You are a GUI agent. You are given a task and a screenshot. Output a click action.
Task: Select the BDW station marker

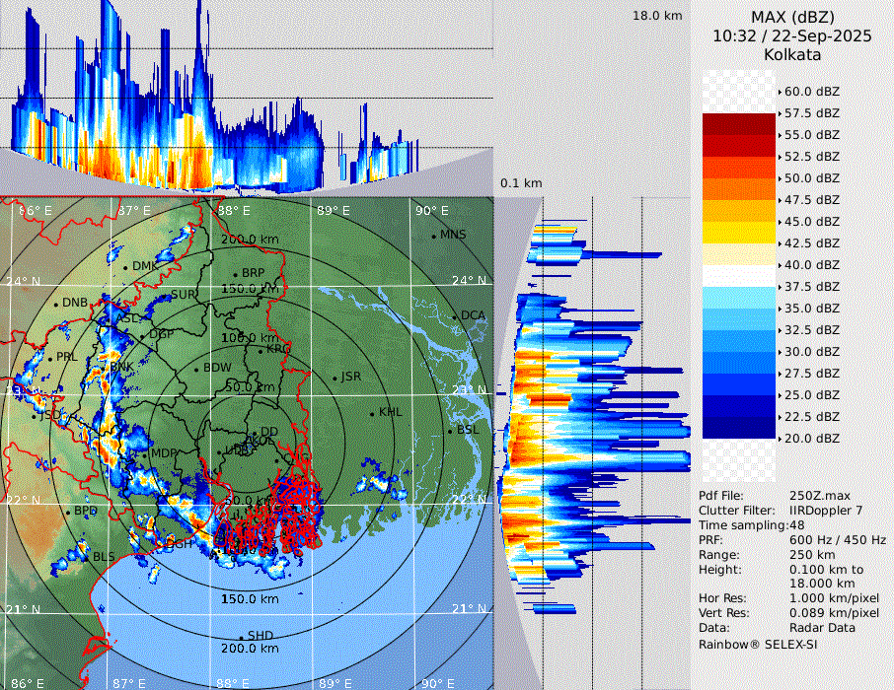click(x=197, y=370)
